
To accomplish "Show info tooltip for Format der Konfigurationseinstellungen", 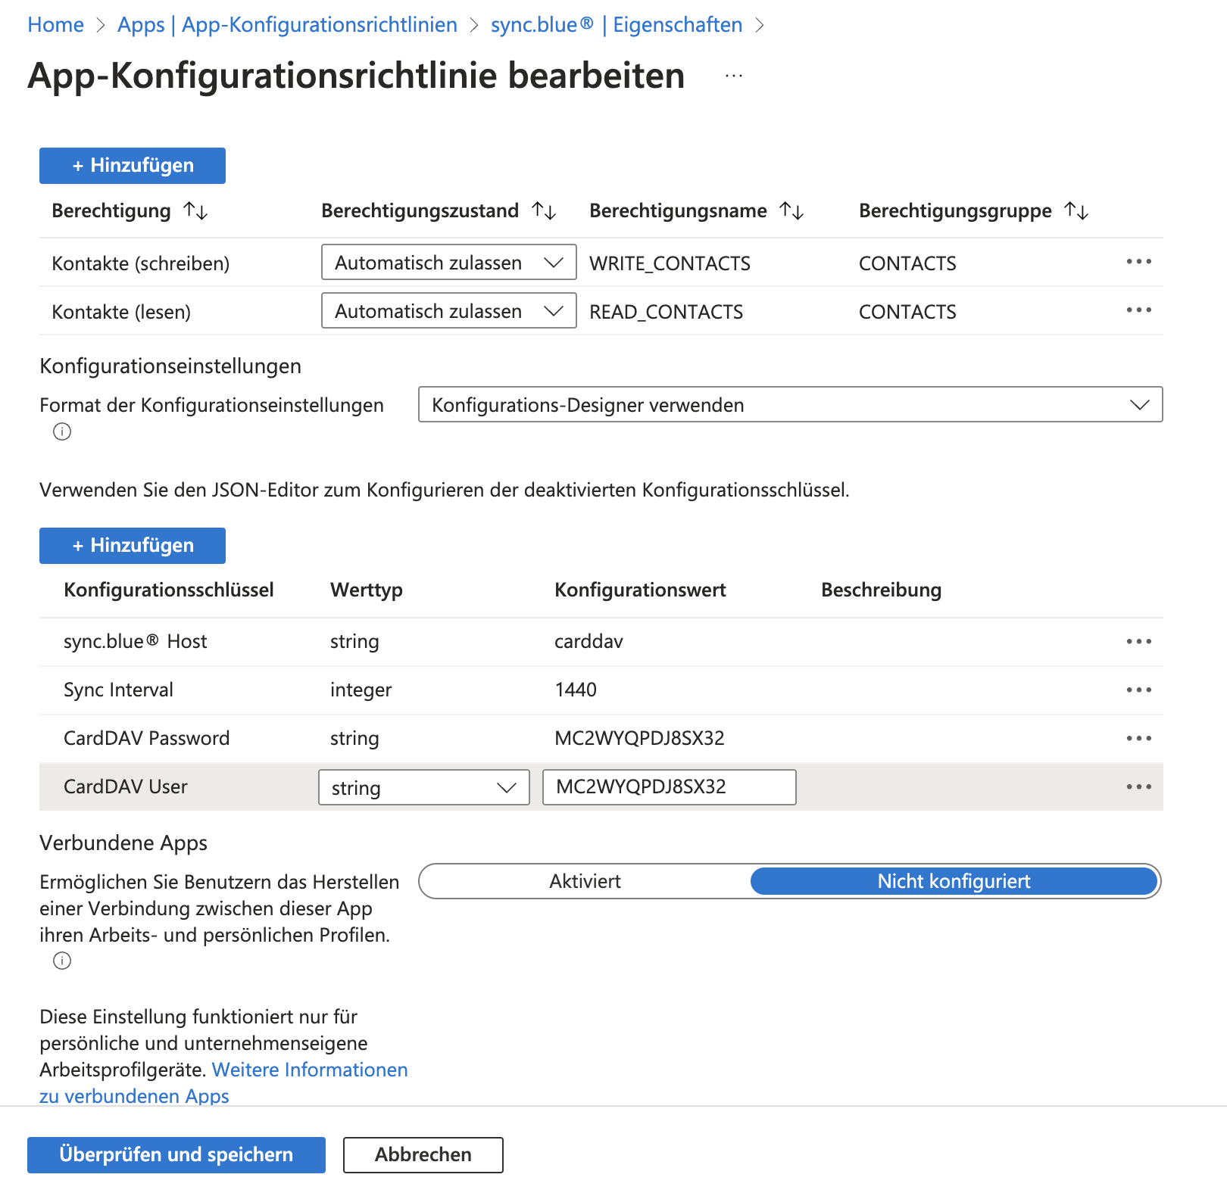I will click(62, 431).
